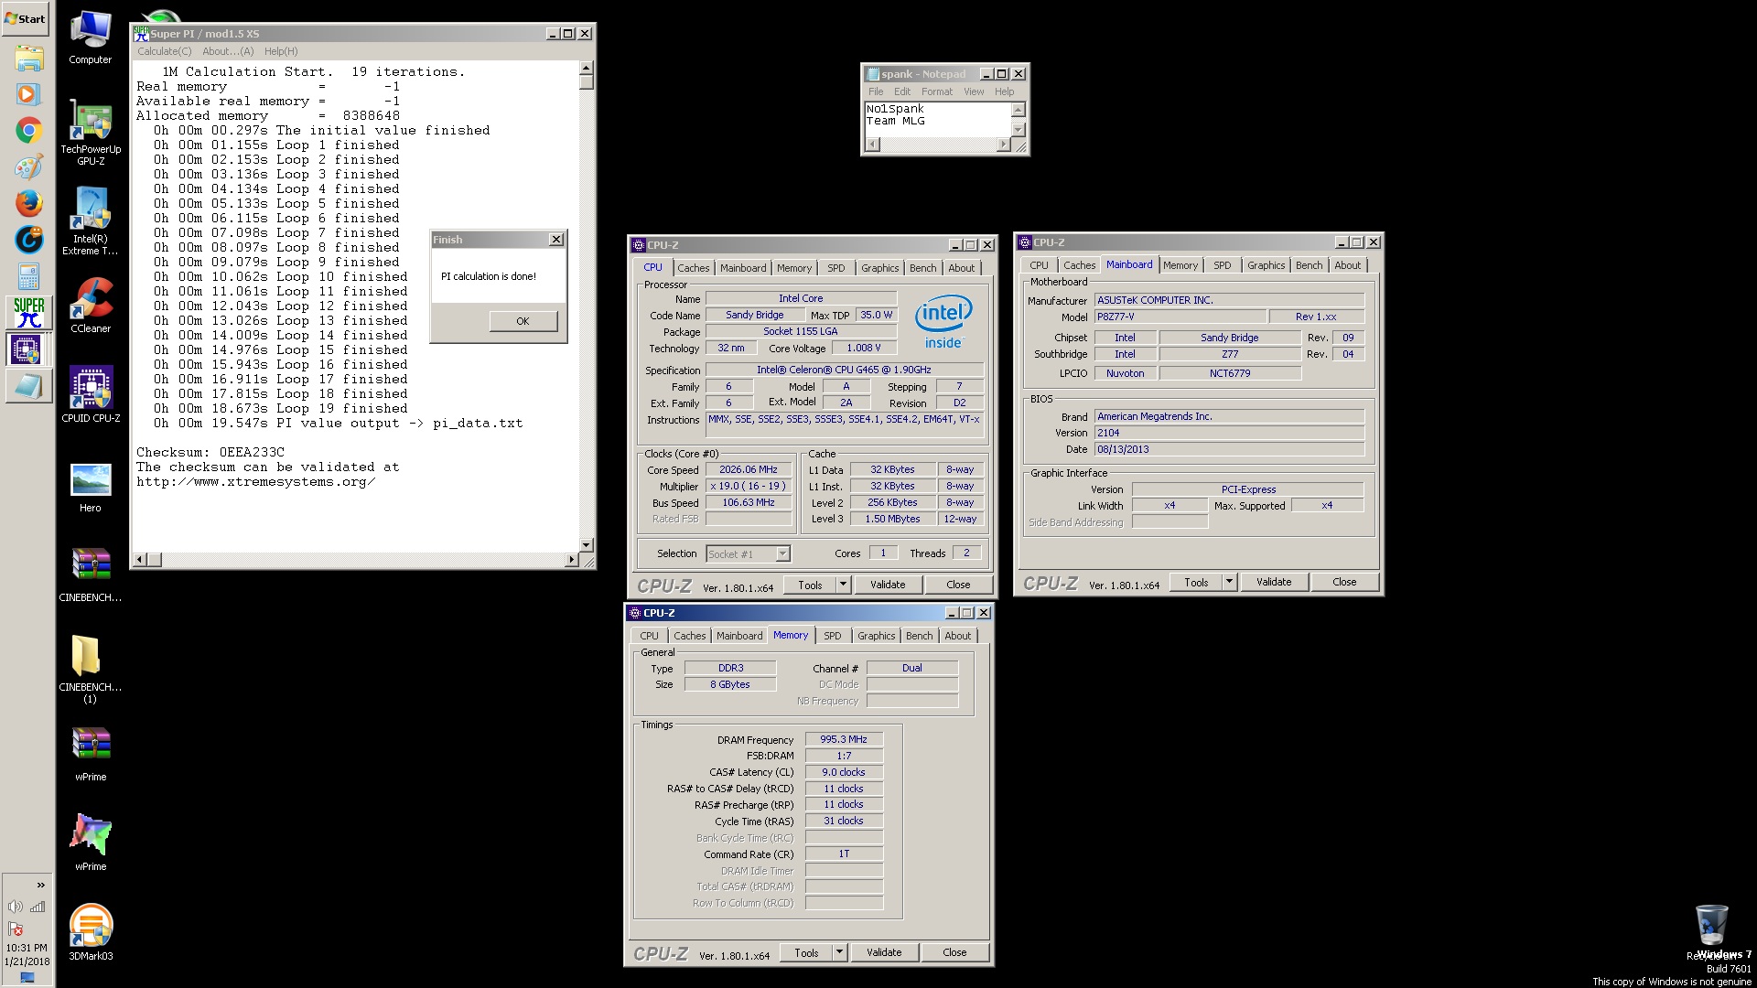Open Super PI About menu

click(x=228, y=51)
